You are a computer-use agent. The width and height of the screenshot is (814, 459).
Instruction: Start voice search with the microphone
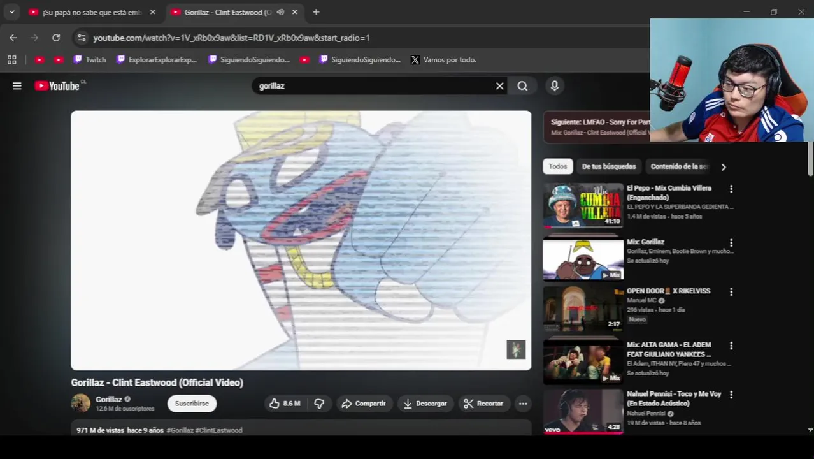(554, 85)
